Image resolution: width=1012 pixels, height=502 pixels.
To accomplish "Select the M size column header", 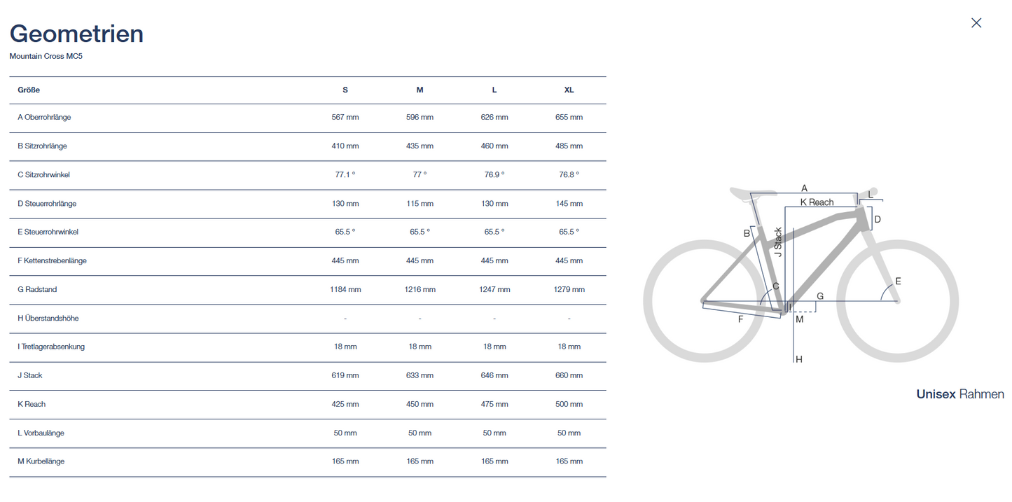I will coord(420,90).
